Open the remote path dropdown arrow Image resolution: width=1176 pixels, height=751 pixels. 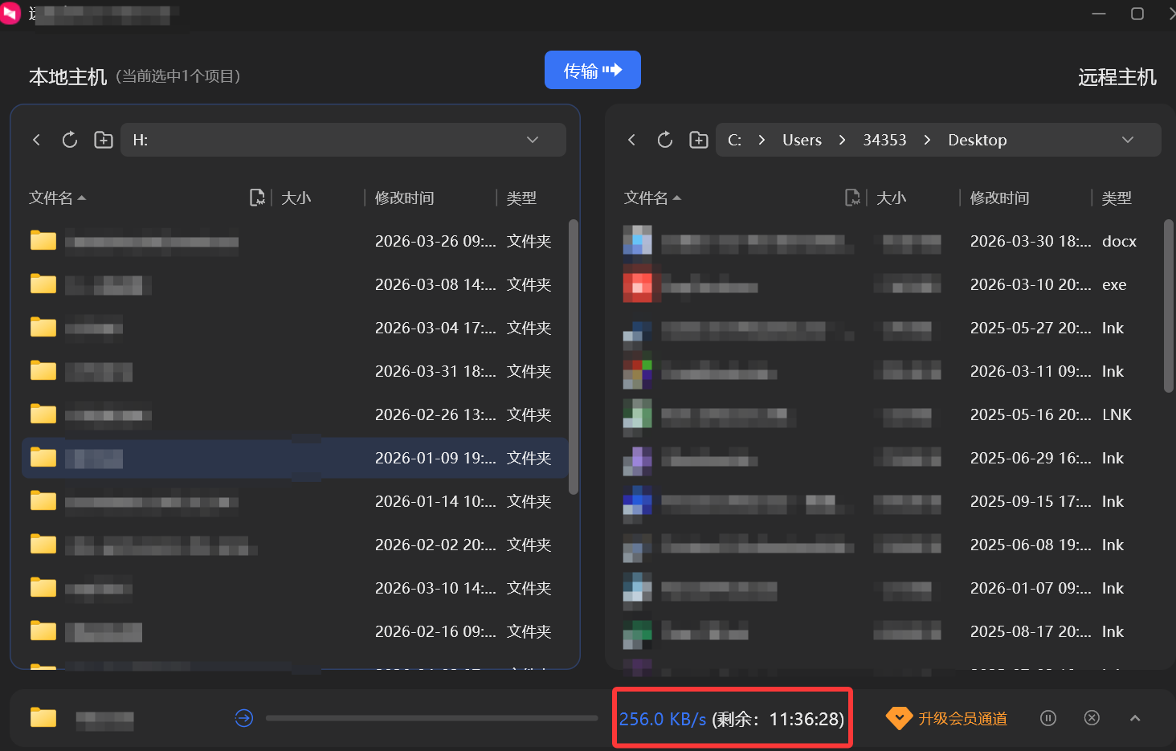click(x=1128, y=140)
